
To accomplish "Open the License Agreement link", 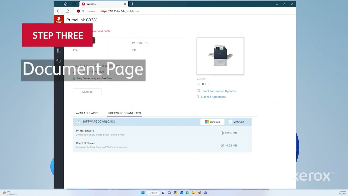I will pos(213,97).
